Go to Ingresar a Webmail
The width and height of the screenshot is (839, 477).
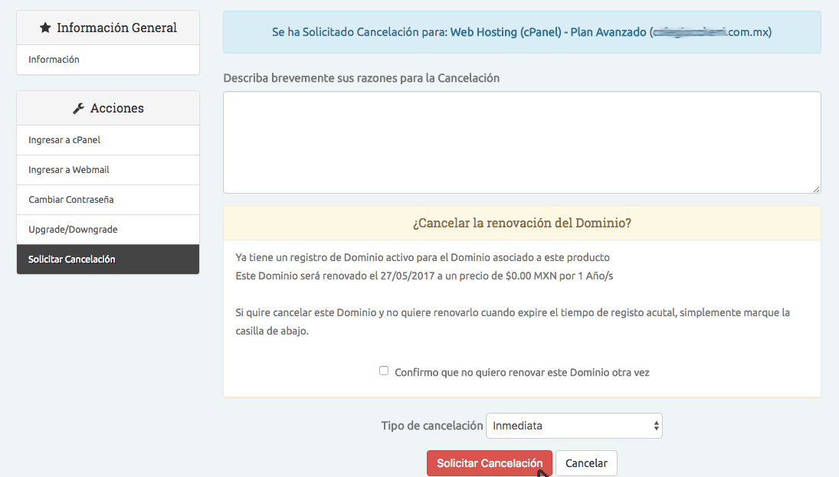68,170
